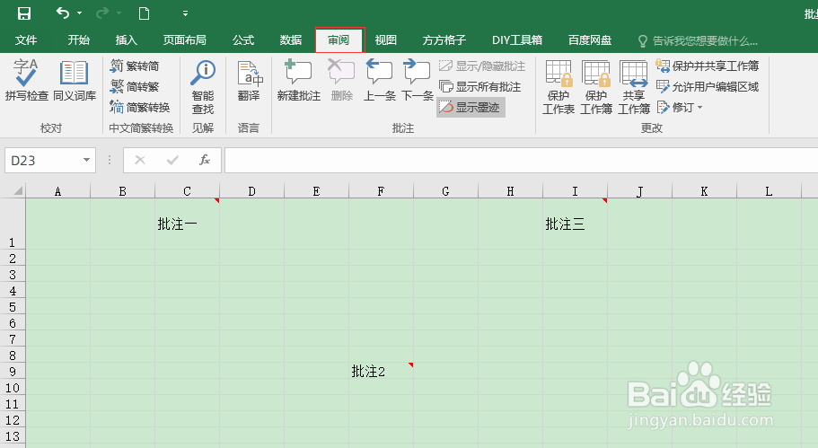Select row 9 header

coord(13,372)
